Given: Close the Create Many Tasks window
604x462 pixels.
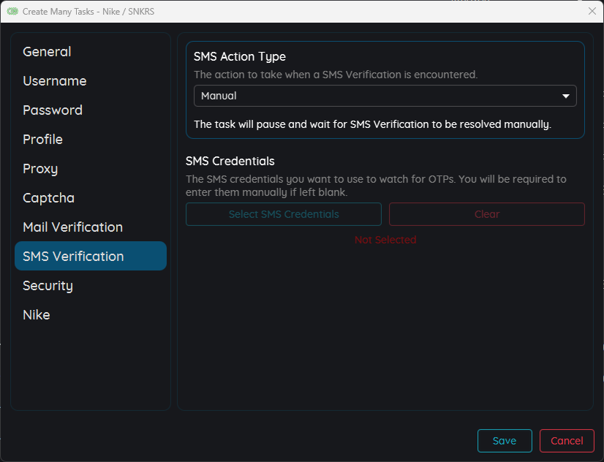Looking at the screenshot, I should (x=592, y=11).
